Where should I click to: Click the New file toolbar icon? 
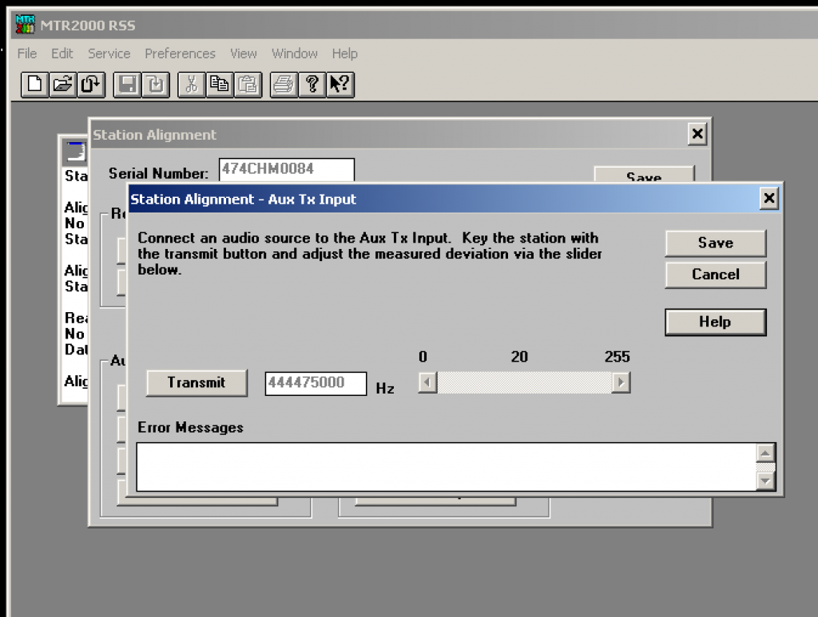[35, 85]
